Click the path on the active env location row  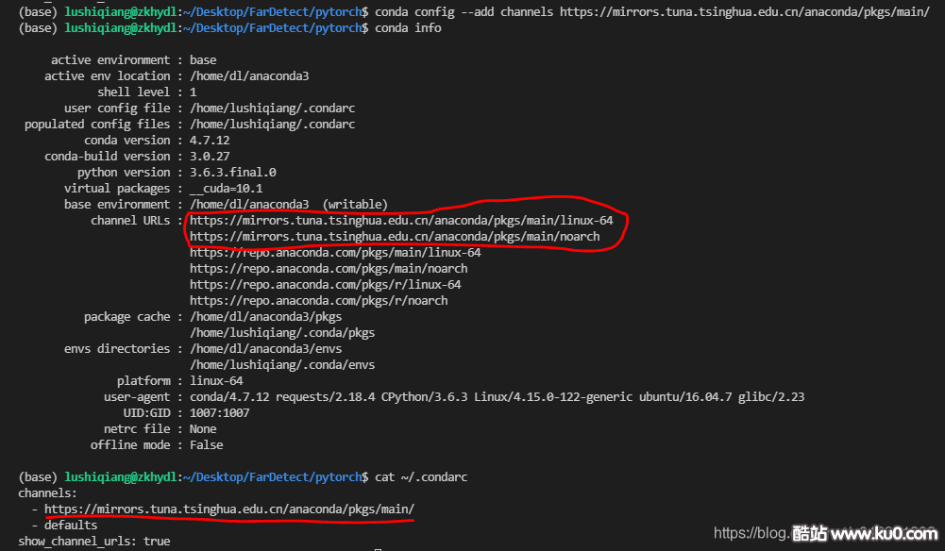pyautogui.click(x=249, y=76)
